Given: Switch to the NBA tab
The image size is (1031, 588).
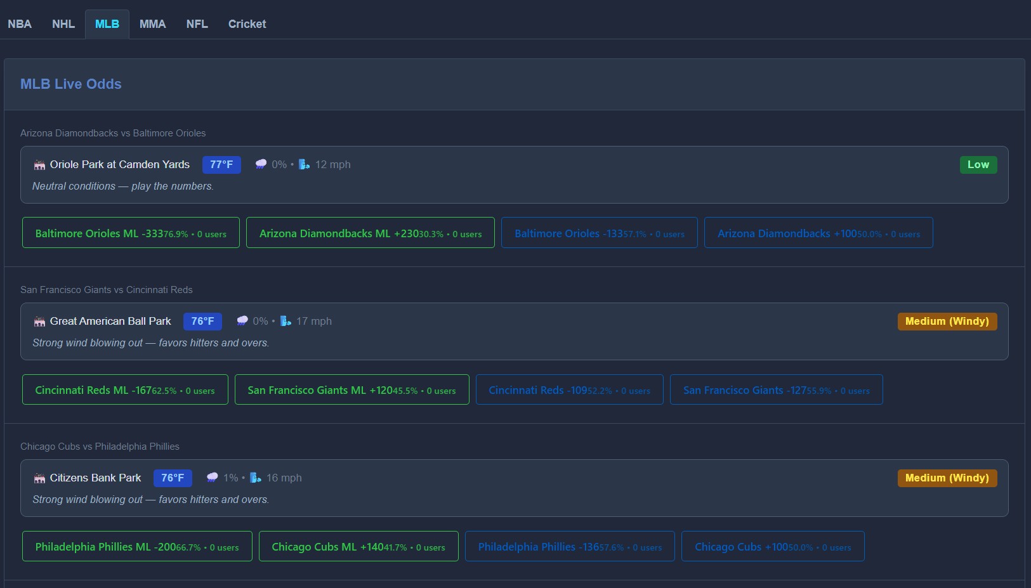Looking at the screenshot, I should [20, 24].
